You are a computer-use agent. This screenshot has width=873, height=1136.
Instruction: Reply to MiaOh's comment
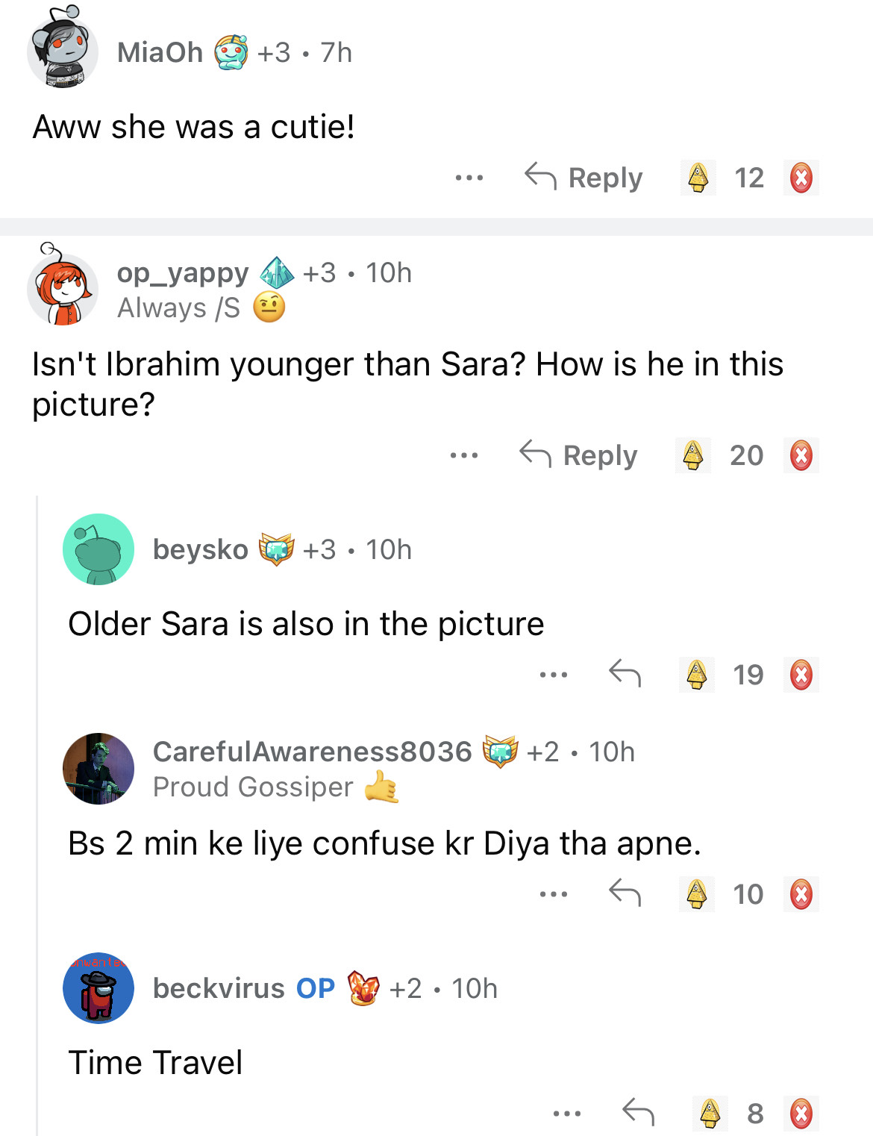point(584,178)
